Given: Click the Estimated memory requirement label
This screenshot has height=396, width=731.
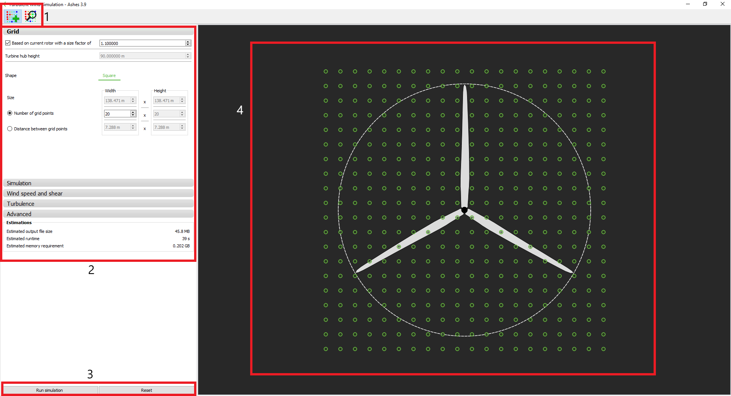Looking at the screenshot, I should [x=35, y=246].
